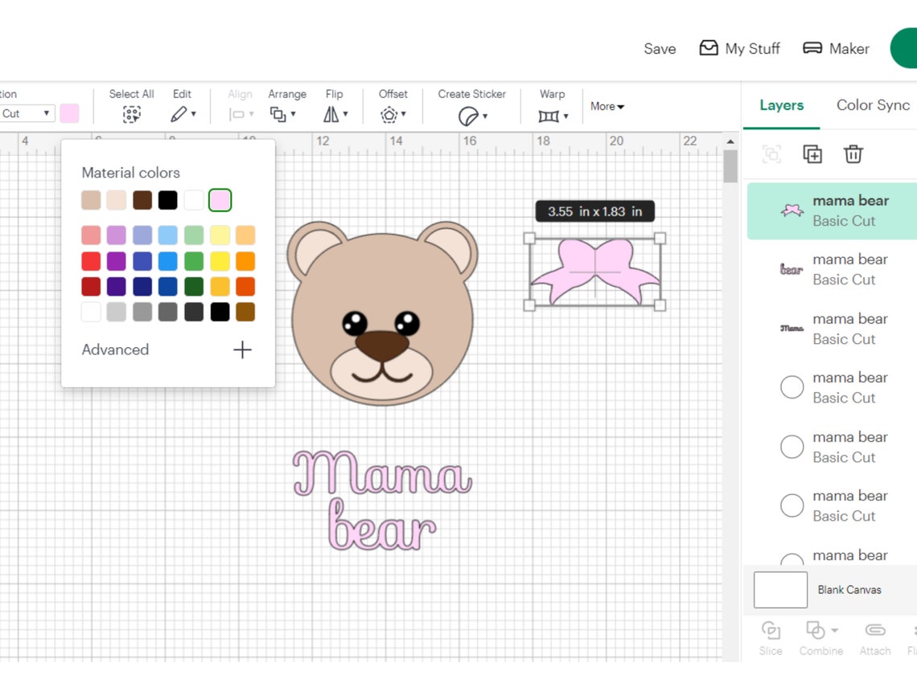This screenshot has height=687, width=917.
Task: Select the circle next to the fourth mama bear layer
Action: click(792, 386)
